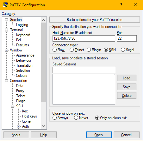
Task: Select the Connection category
Action: coord(18,81)
